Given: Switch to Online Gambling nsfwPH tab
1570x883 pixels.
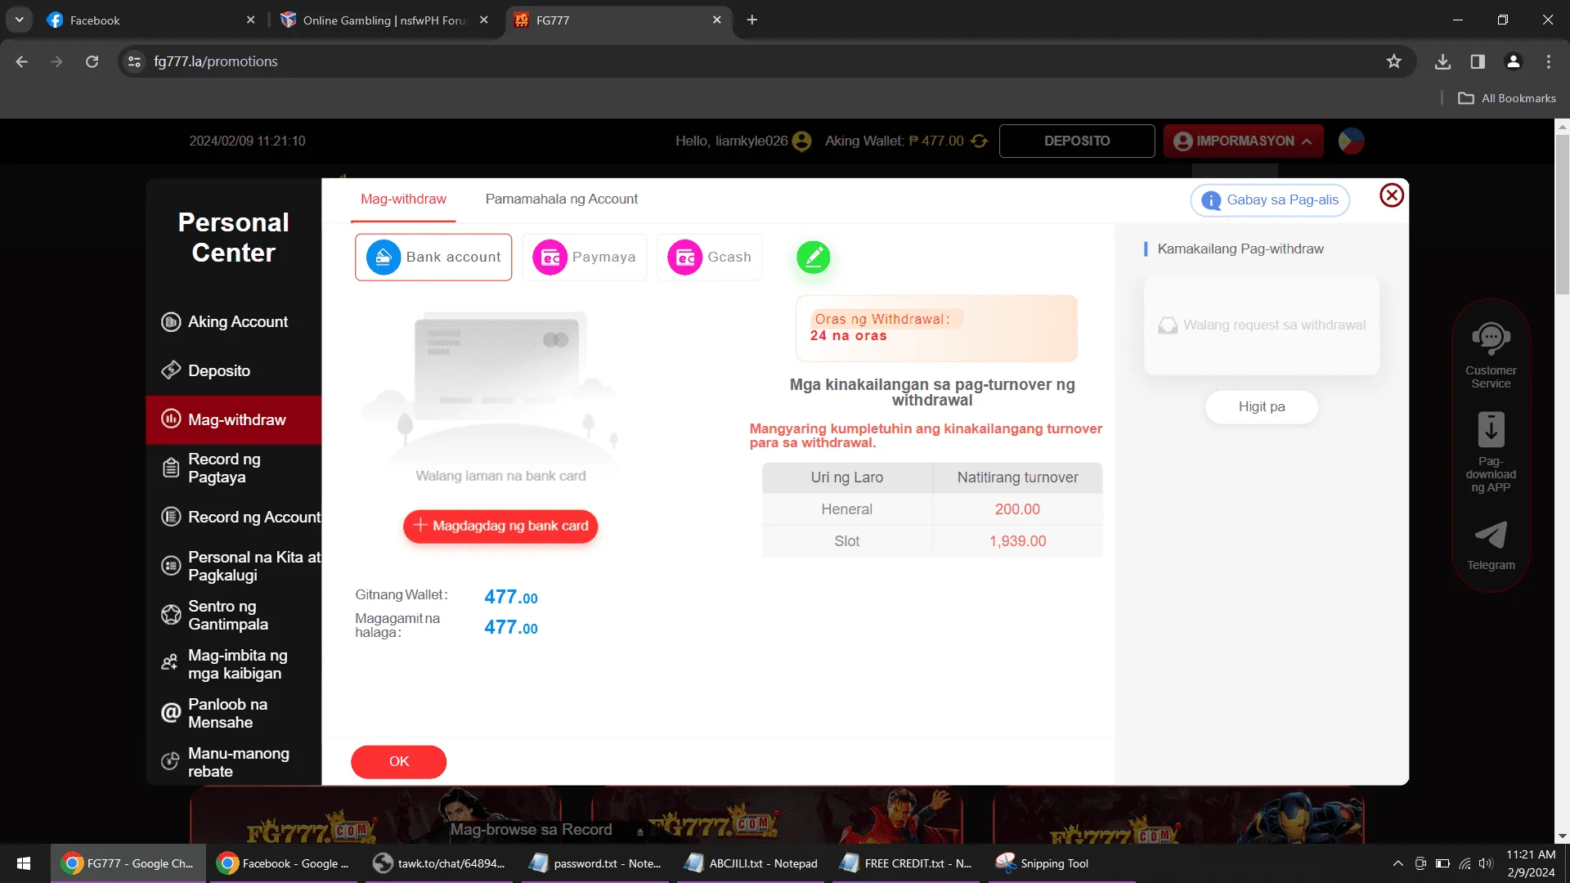Looking at the screenshot, I should (x=384, y=20).
